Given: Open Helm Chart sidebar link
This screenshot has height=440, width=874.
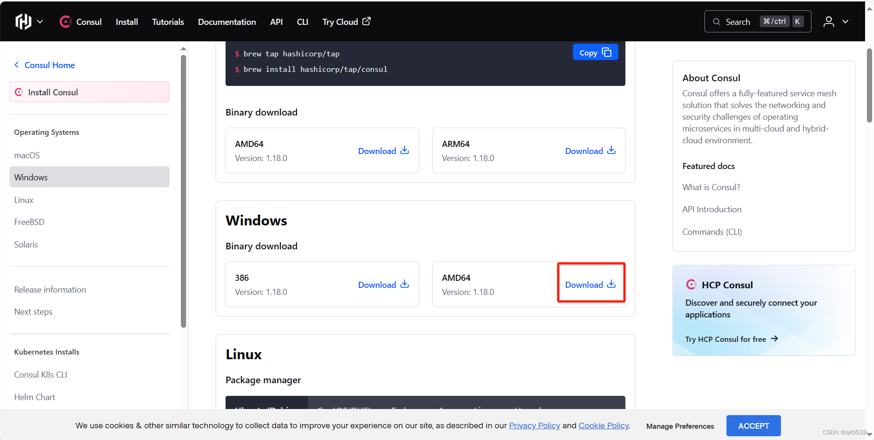Looking at the screenshot, I should pyautogui.click(x=35, y=397).
